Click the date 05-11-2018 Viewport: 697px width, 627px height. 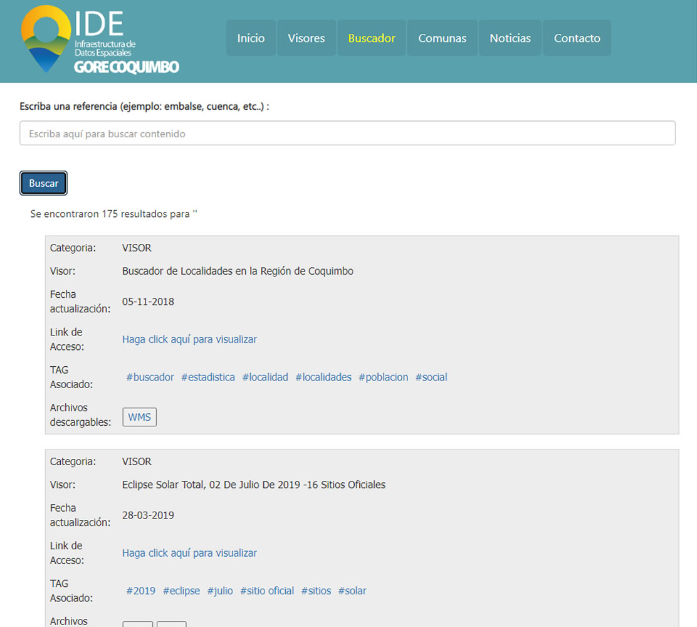point(148,302)
